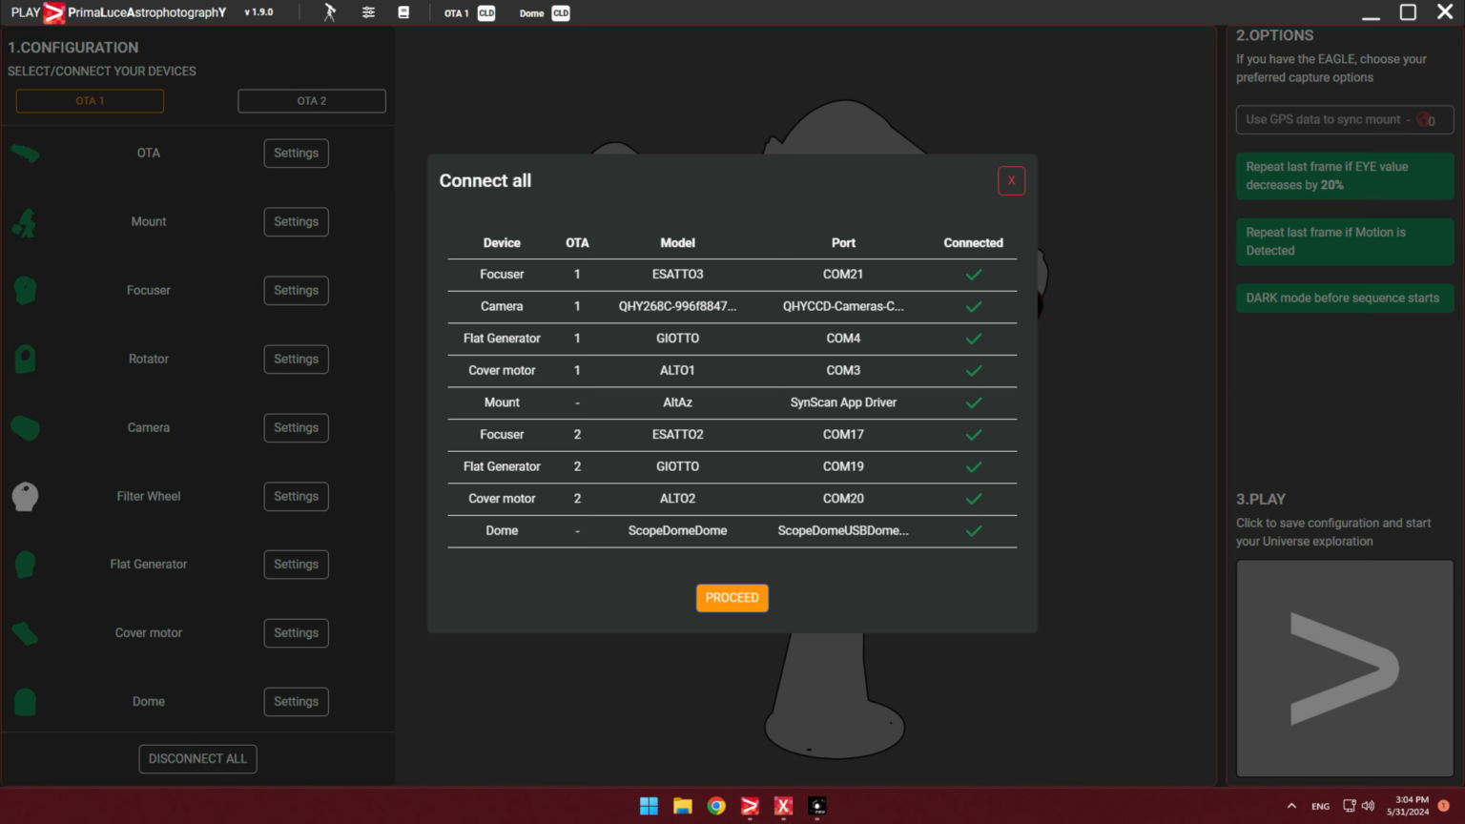Open Settings for the Mount device
Viewport: 1465px width, 824px height.
pyautogui.click(x=296, y=221)
